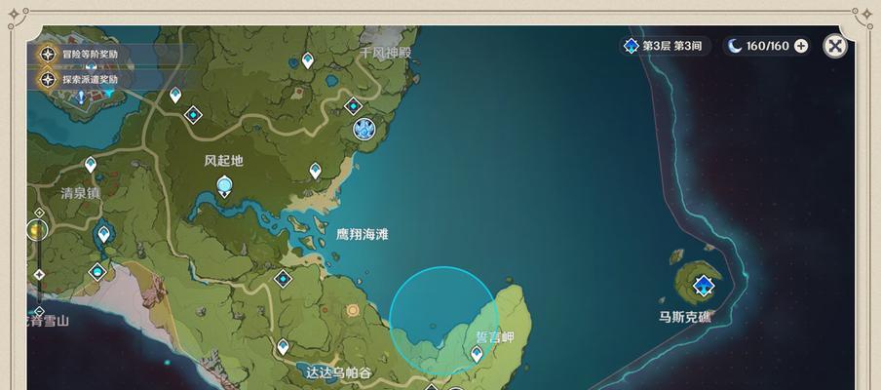Screen dimensions: 881x390
Task: Select teleport waypoint above 达达乌帕谷 label
Action: pos(284,347)
